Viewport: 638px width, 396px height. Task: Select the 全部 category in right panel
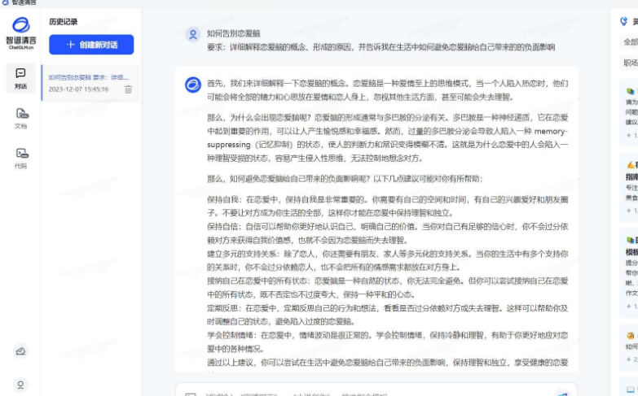tap(631, 41)
